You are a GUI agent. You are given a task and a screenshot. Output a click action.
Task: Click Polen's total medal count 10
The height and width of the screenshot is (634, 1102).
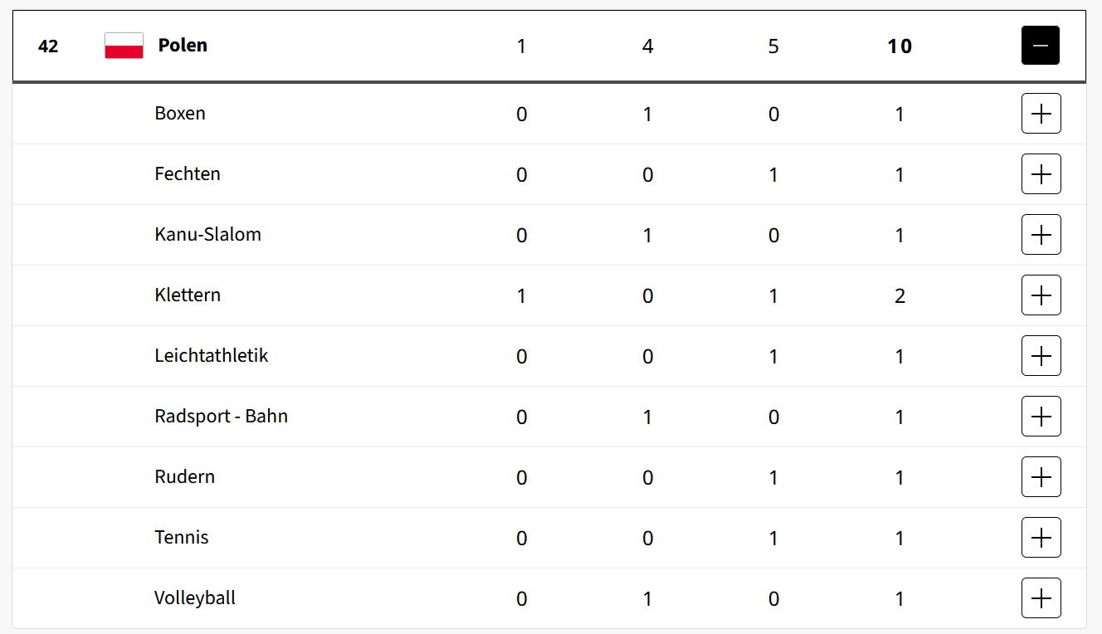900,46
